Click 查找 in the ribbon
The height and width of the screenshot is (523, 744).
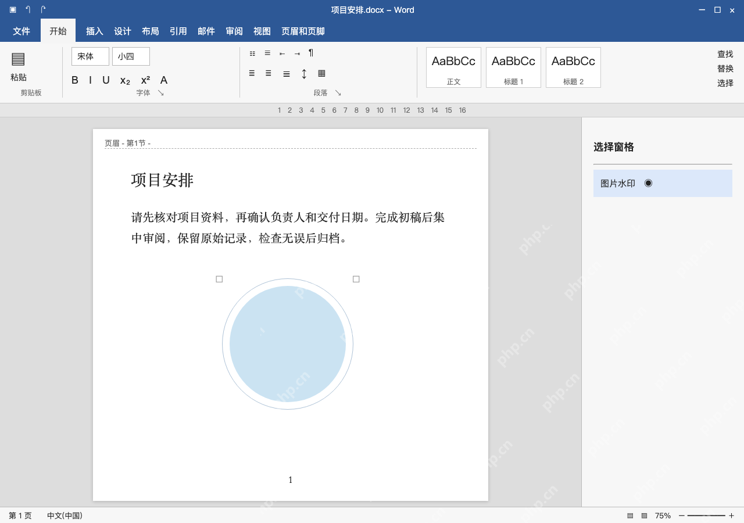pos(725,54)
